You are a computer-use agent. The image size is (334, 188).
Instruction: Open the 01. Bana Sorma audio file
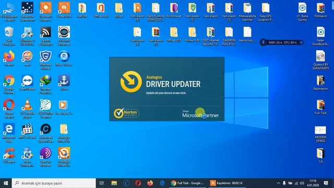(302, 11)
